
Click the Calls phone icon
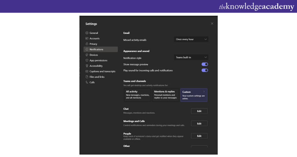pos(87,82)
